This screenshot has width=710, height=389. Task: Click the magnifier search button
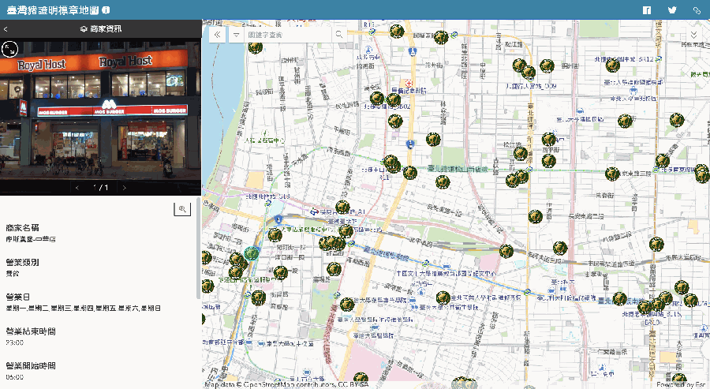click(338, 35)
